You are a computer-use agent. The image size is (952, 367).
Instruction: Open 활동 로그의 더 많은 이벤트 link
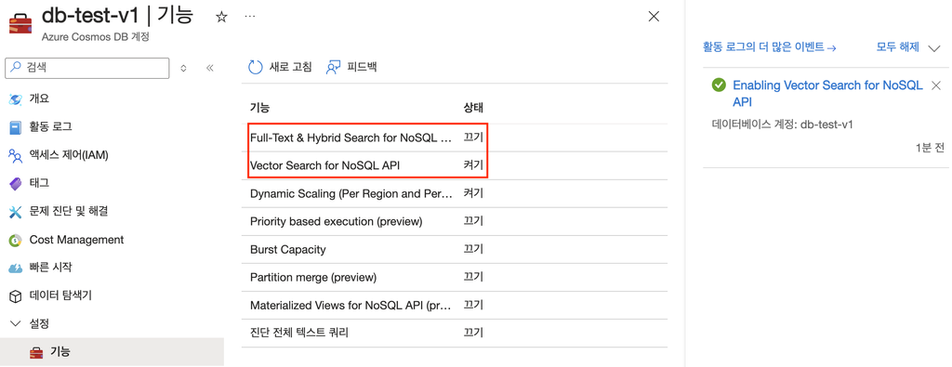click(769, 46)
